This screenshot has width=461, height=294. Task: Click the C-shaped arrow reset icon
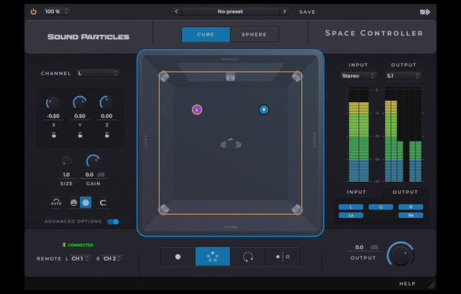(x=103, y=203)
